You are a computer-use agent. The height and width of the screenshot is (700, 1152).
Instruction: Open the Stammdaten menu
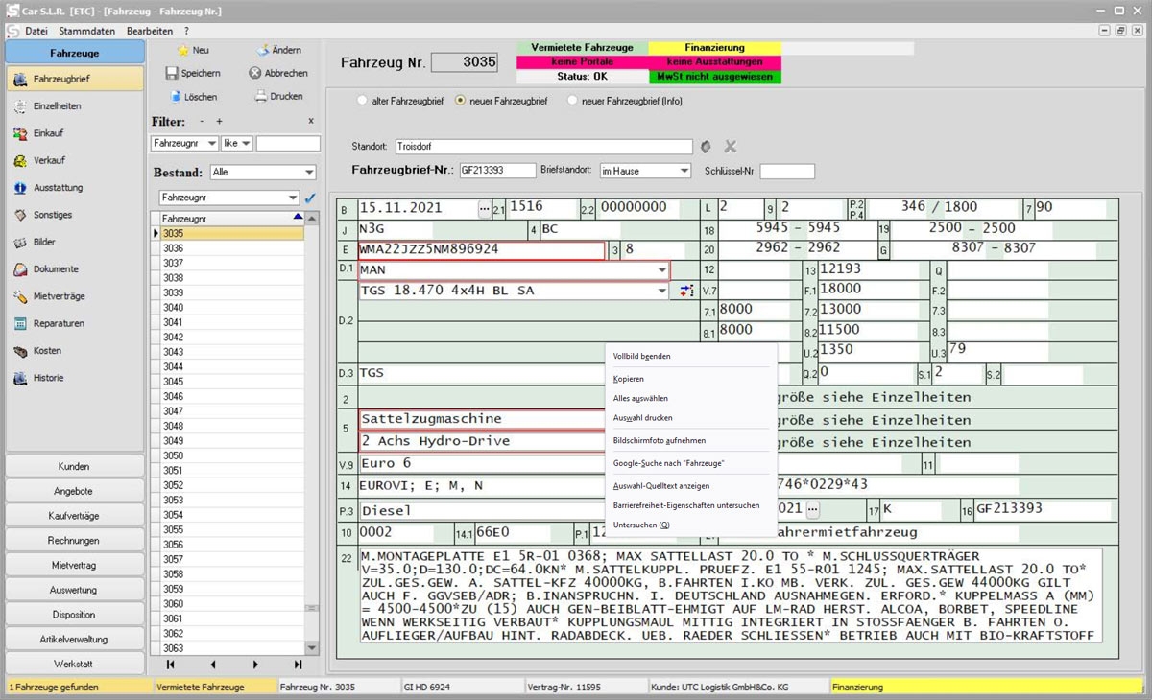pyautogui.click(x=87, y=31)
